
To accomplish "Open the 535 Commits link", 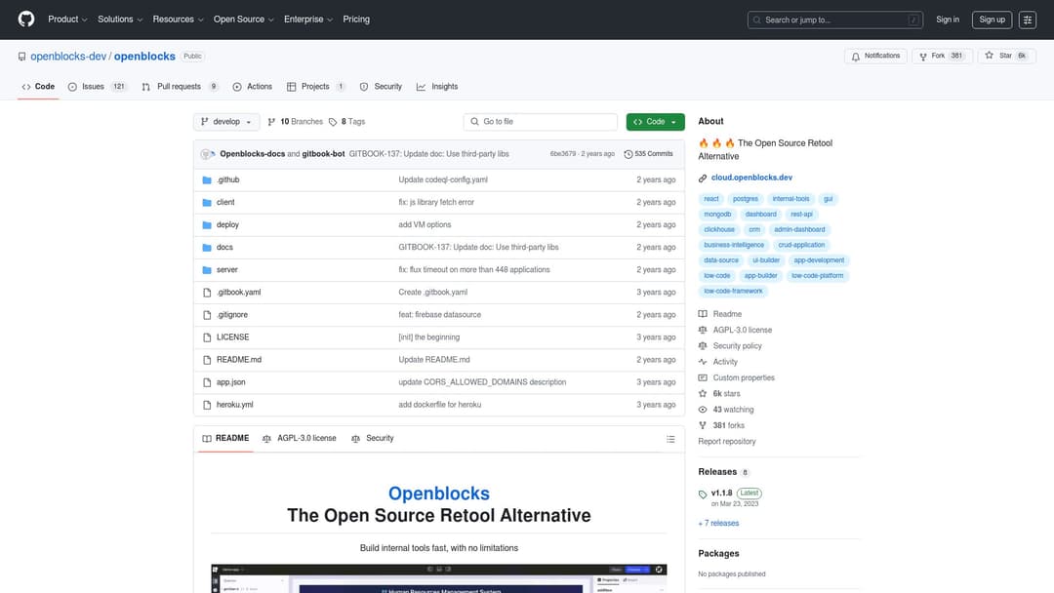I will tap(649, 154).
